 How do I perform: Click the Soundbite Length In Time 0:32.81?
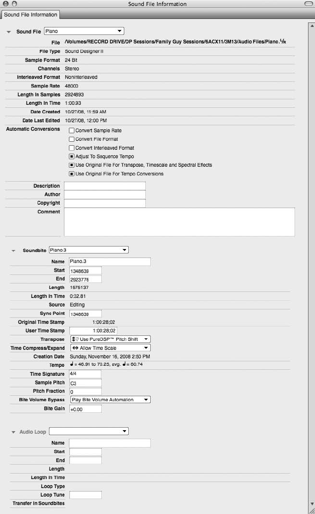coord(78,296)
